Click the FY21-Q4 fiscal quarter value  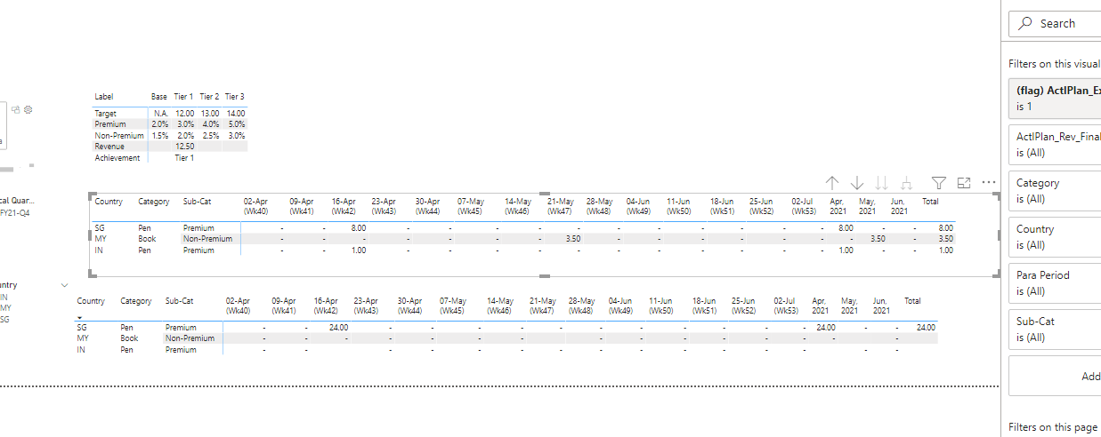[15, 213]
